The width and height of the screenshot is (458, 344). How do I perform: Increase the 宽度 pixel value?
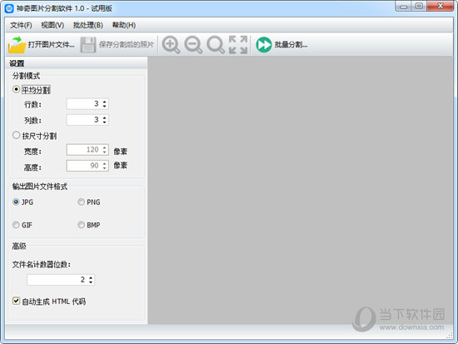[x=105, y=147]
